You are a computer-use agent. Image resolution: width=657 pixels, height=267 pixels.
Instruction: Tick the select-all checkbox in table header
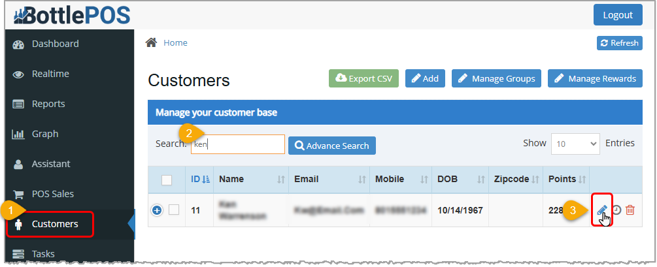(167, 180)
